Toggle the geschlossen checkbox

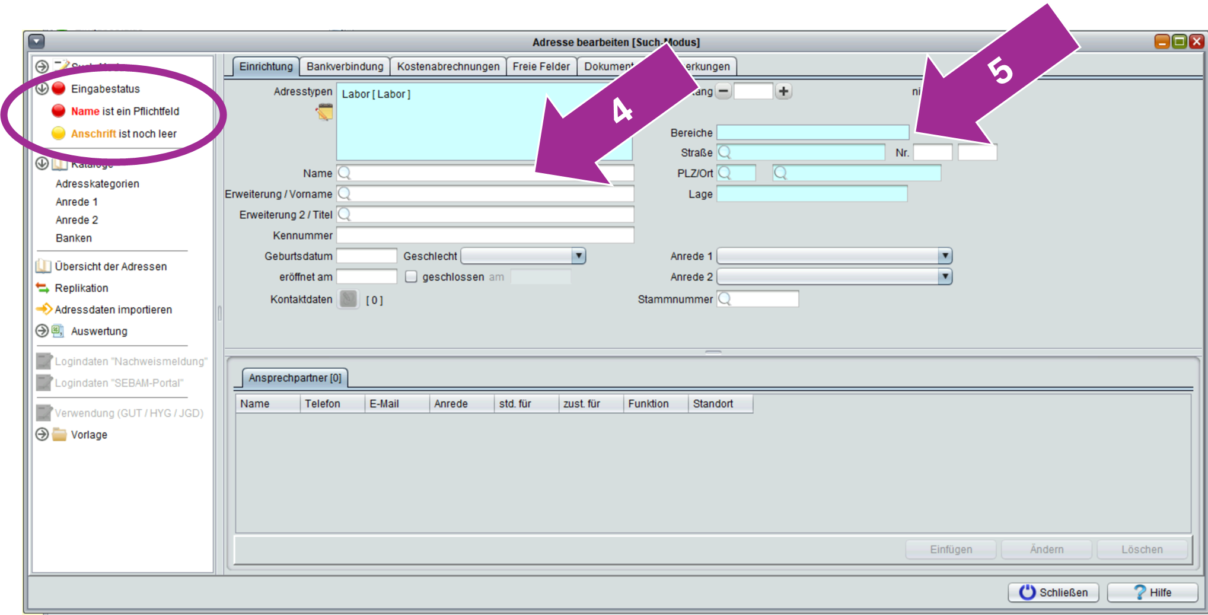pyautogui.click(x=411, y=277)
